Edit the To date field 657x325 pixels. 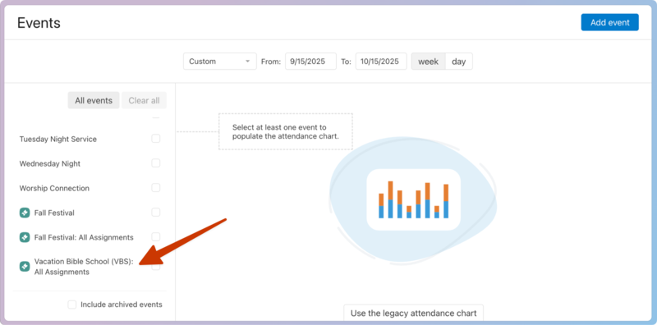coord(381,62)
